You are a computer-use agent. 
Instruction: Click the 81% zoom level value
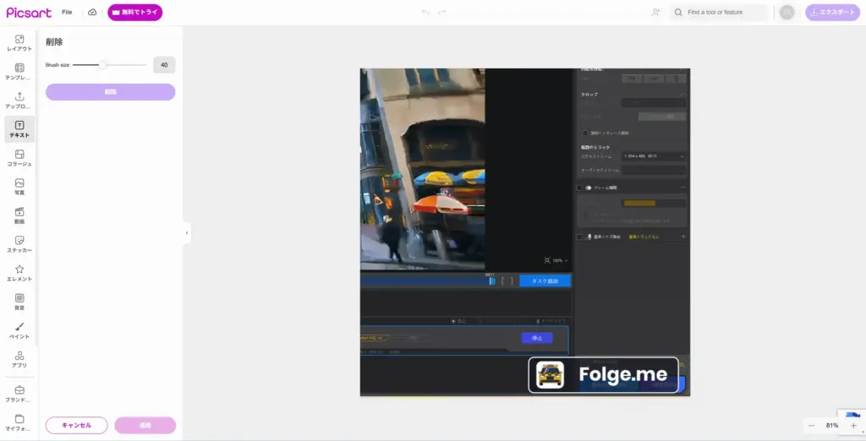(x=832, y=426)
